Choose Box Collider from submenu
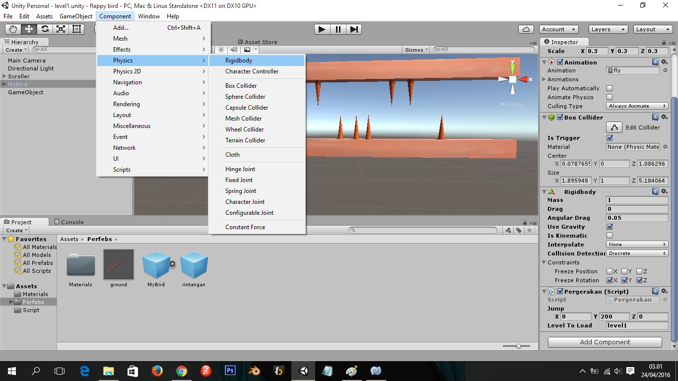Viewport: 678px width, 381px height. pyautogui.click(x=257, y=86)
